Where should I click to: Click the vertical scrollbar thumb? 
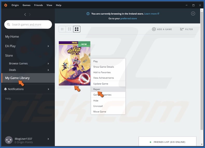tap(202, 71)
